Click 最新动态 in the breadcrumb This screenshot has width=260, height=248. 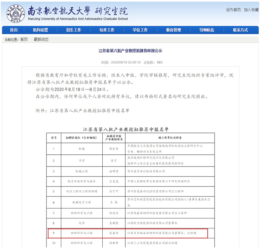pyautogui.click(x=41, y=40)
